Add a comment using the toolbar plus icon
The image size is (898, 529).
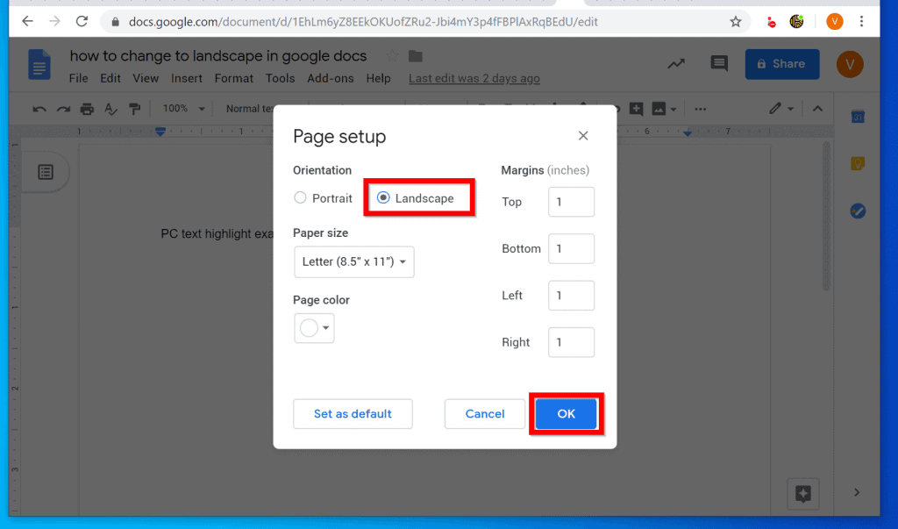click(636, 109)
